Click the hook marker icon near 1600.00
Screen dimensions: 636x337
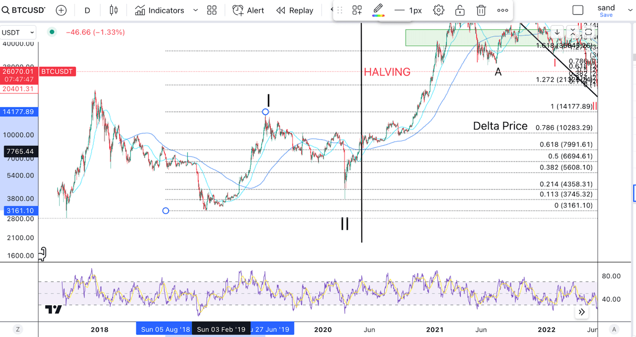tap(42, 254)
